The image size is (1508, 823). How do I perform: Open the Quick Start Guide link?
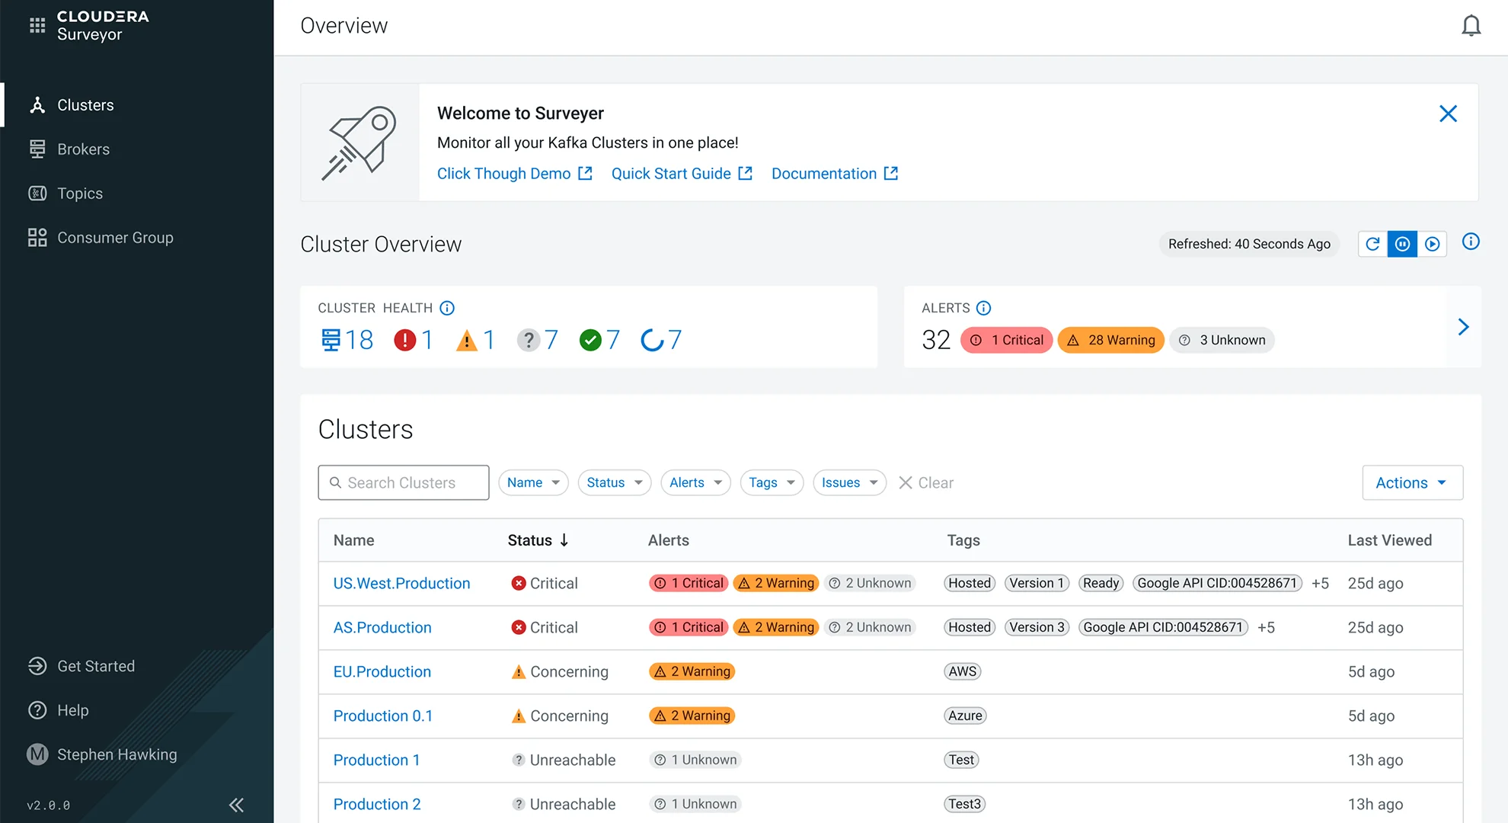670,173
